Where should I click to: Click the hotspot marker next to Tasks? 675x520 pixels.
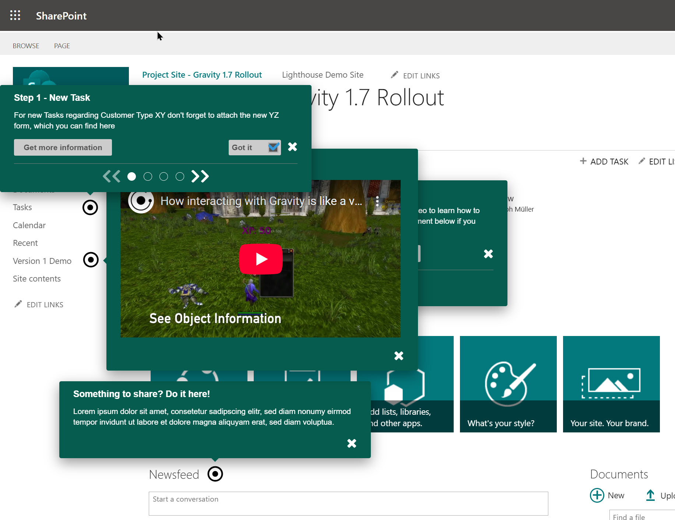(x=90, y=208)
